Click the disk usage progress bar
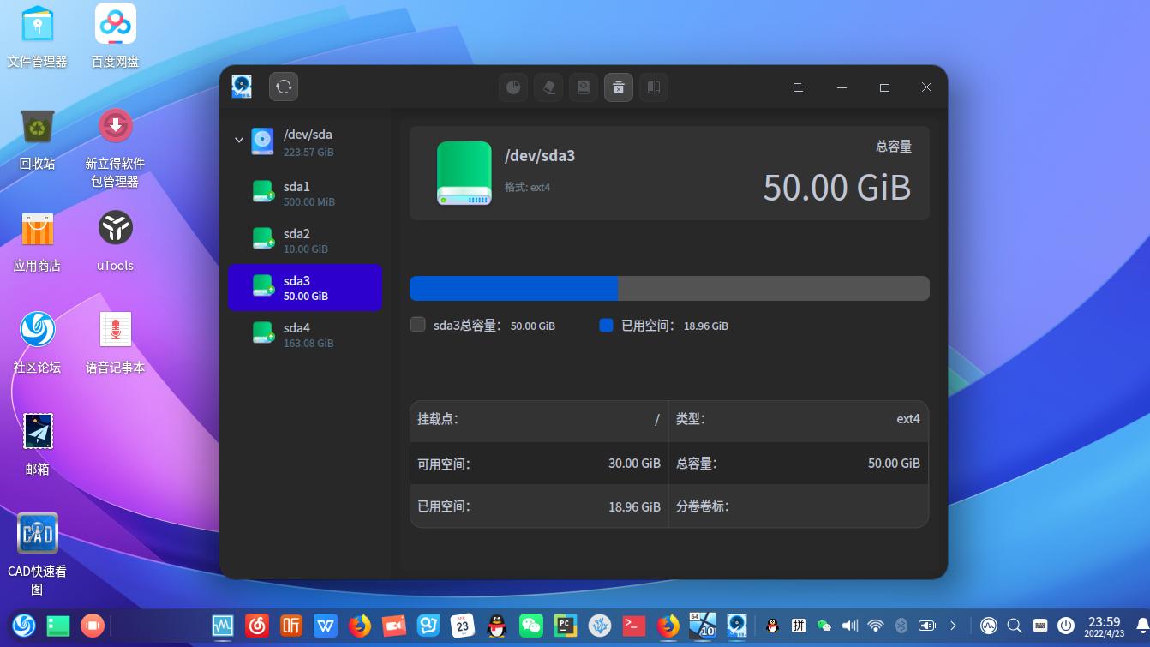Viewport: 1150px width, 647px height. [669, 288]
